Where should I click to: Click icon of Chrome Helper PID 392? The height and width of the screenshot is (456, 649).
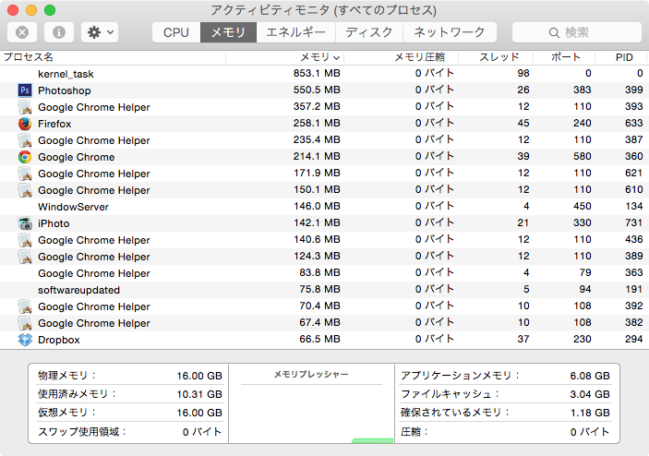tap(25, 306)
